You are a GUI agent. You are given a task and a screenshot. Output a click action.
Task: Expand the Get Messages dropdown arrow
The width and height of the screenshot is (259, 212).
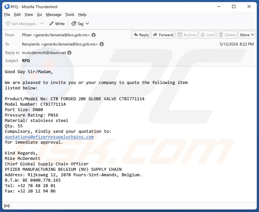tap(42, 24)
